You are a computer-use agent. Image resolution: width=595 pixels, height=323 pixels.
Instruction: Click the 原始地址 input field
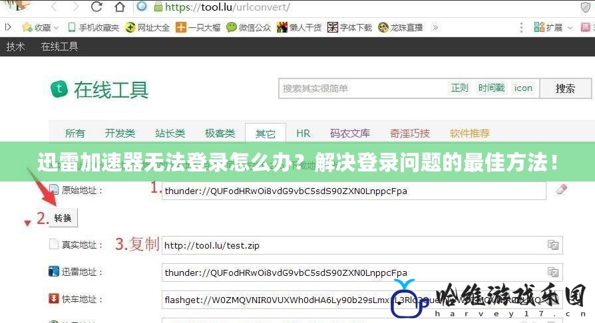pyautogui.click(x=353, y=191)
